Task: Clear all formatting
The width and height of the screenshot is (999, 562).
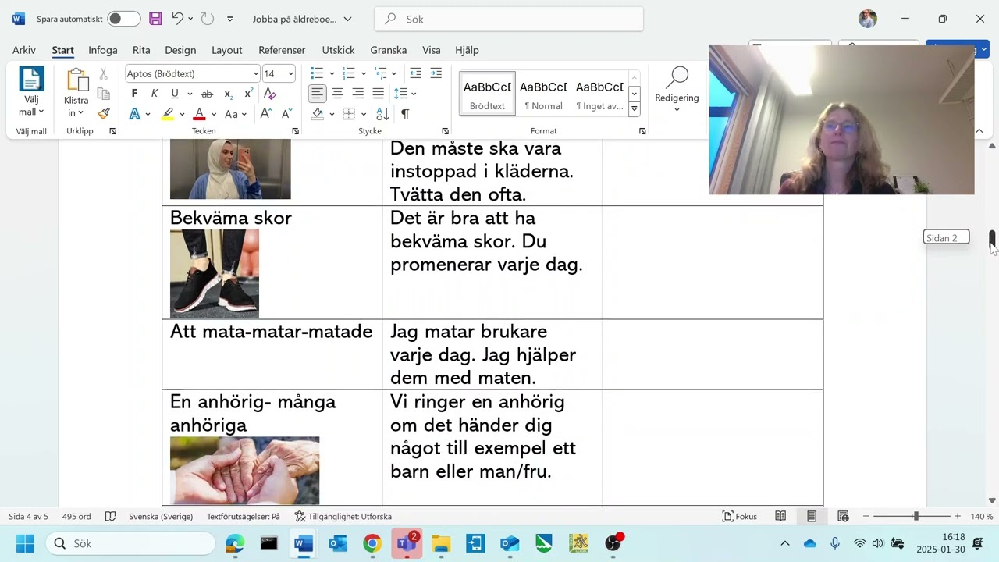Action: click(x=270, y=94)
